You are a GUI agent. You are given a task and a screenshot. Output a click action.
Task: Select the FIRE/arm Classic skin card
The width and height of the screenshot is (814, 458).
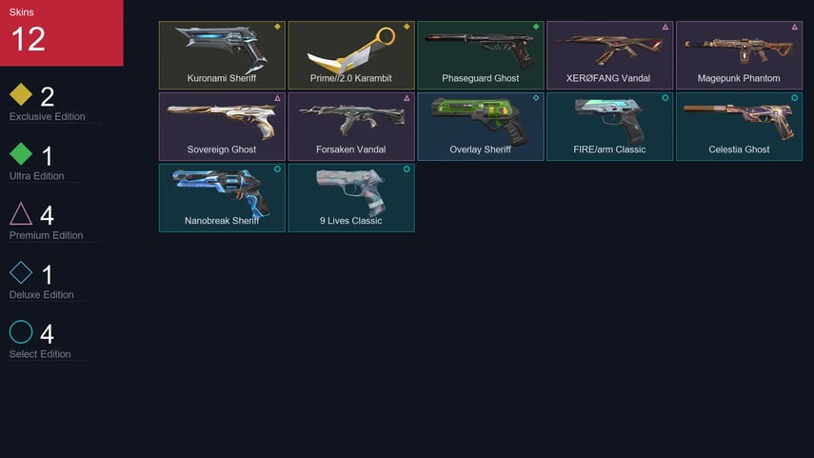point(610,127)
